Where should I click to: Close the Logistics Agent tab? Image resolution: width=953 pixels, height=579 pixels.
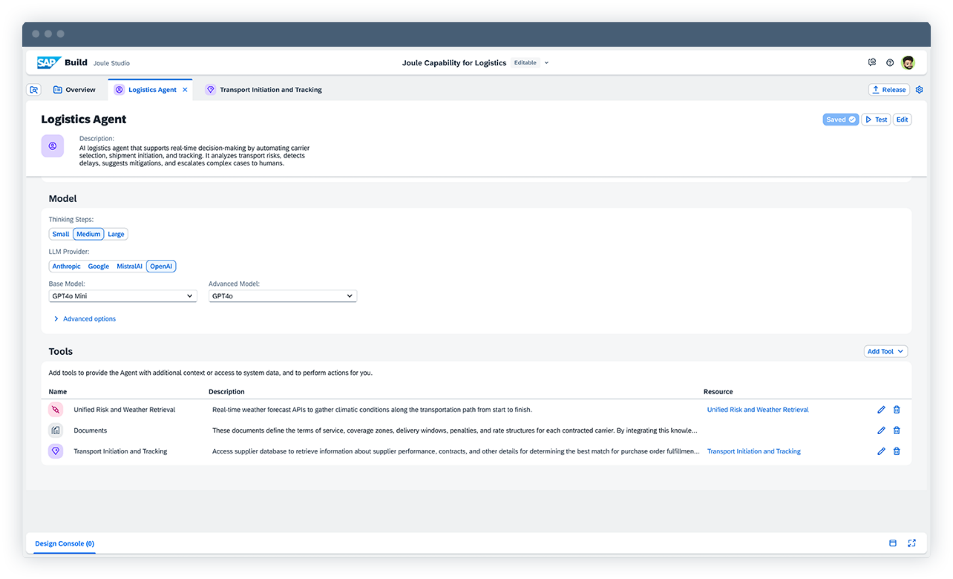click(185, 90)
